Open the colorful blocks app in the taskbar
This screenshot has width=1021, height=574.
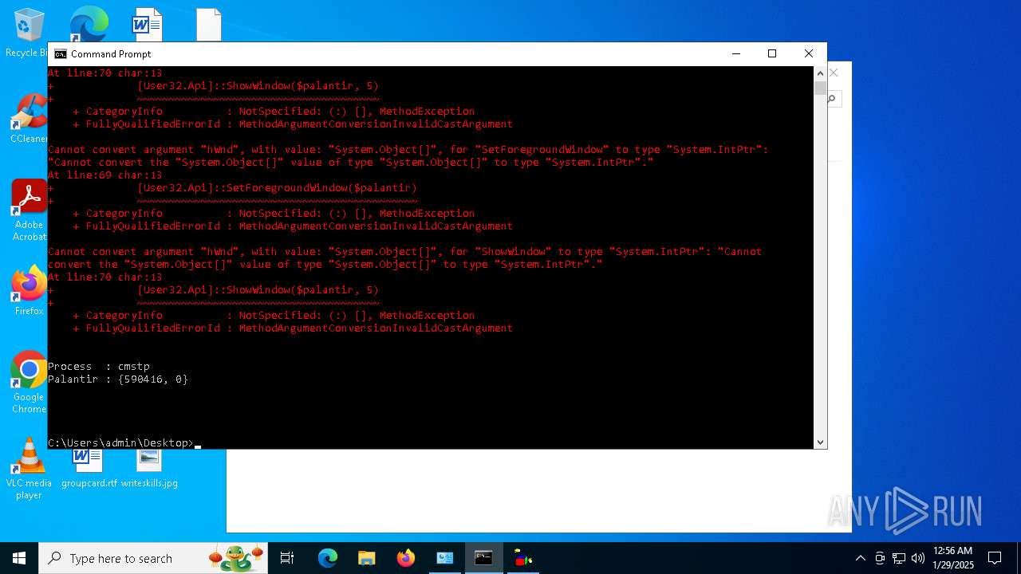tap(523, 558)
